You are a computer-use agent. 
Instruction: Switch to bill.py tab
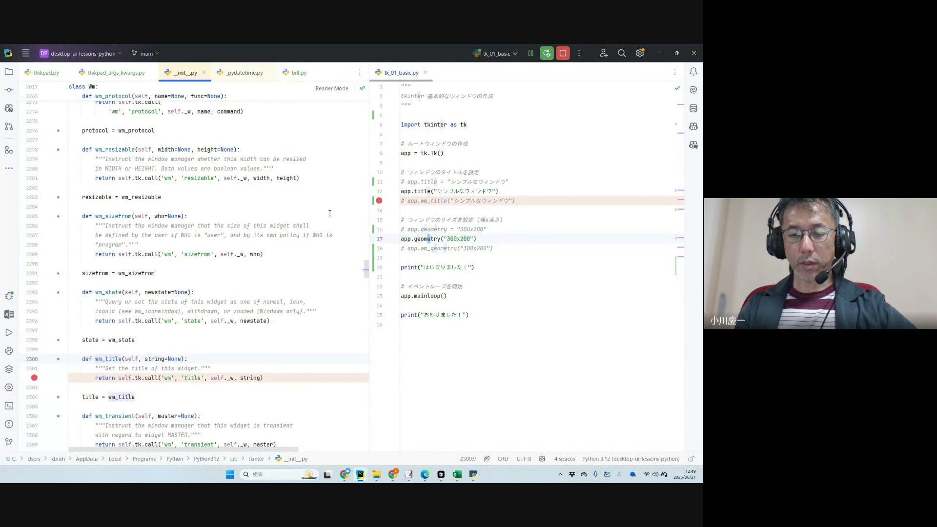(x=299, y=73)
